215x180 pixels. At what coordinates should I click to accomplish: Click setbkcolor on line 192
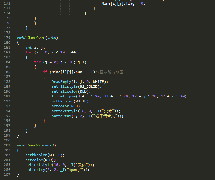[x=63, y=101]
